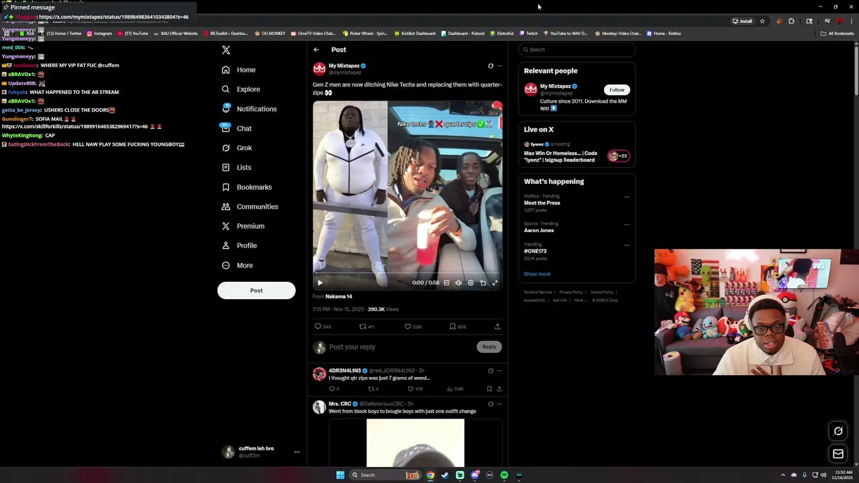The image size is (859, 483).
Task: Open the Windows Start menu
Action: tap(340, 475)
